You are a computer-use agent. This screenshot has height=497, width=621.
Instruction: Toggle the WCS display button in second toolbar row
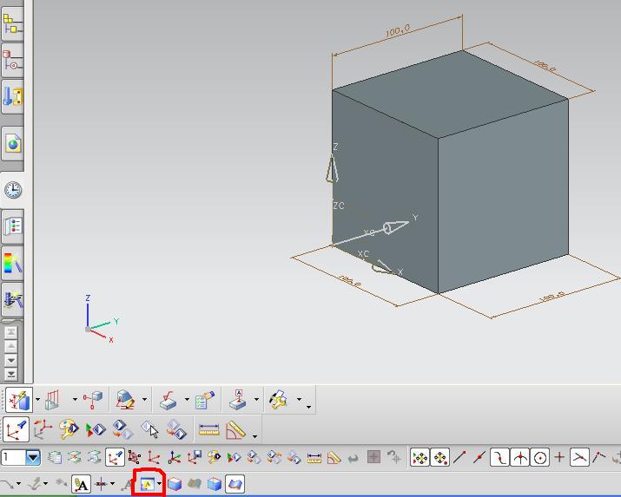[17, 429]
